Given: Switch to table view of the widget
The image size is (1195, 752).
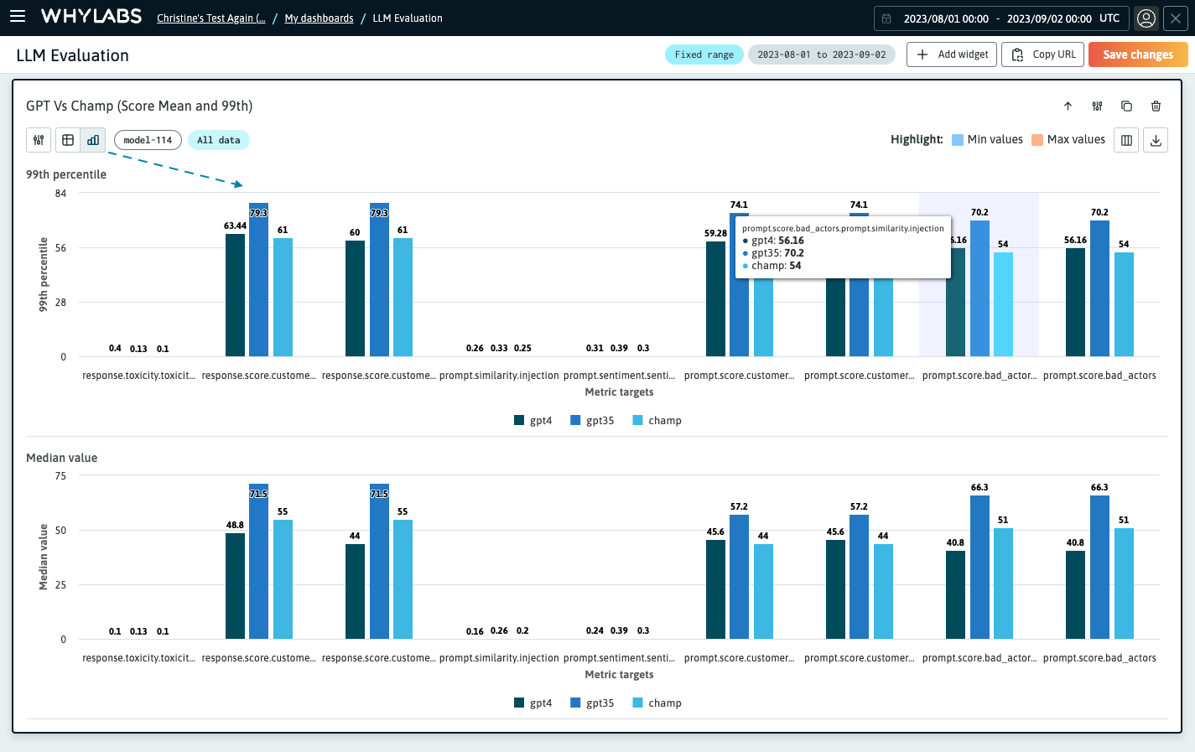Looking at the screenshot, I should (x=67, y=140).
